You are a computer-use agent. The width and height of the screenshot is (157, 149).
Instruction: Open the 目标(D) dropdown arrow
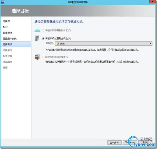tap(151, 44)
